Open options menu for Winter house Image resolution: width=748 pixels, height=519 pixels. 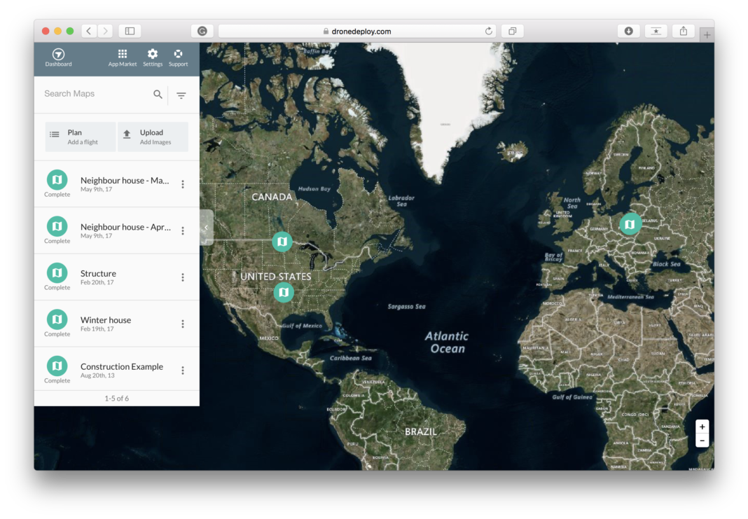183,324
